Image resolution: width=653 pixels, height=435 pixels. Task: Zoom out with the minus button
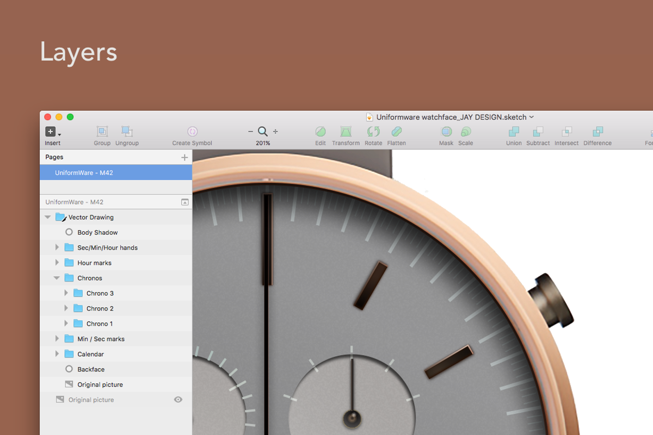250,132
